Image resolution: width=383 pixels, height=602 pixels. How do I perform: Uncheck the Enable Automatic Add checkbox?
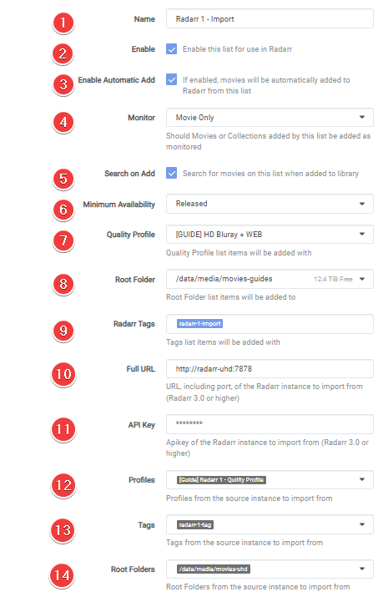(172, 79)
